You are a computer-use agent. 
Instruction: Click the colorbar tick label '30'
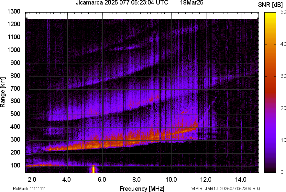point(283,76)
